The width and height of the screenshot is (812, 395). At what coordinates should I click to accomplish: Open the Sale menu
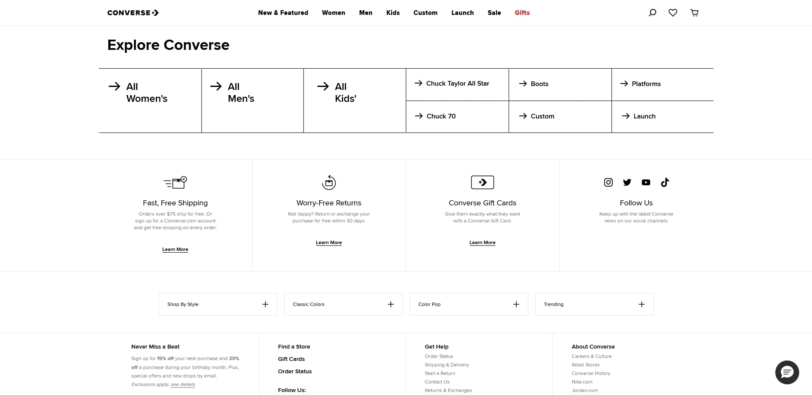[x=494, y=13]
